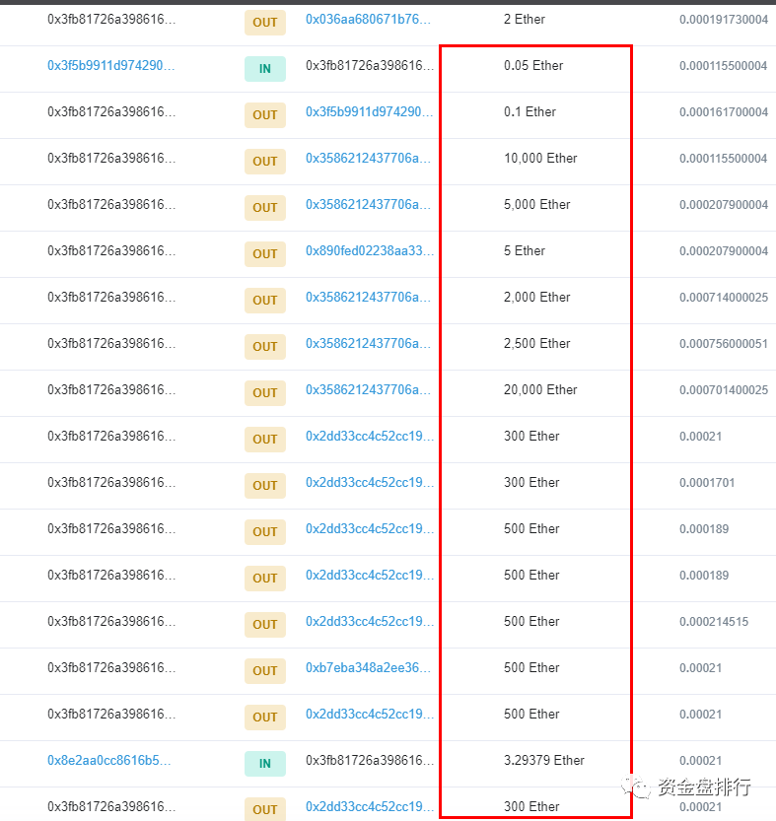Click the IN badge in the 0.05 Ether row
The width and height of the screenshot is (776, 821).
(264, 69)
